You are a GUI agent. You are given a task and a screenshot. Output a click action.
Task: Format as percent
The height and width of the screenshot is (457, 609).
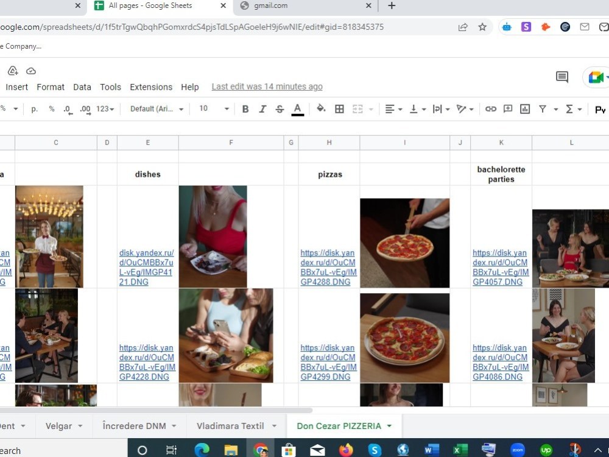pyautogui.click(x=52, y=109)
